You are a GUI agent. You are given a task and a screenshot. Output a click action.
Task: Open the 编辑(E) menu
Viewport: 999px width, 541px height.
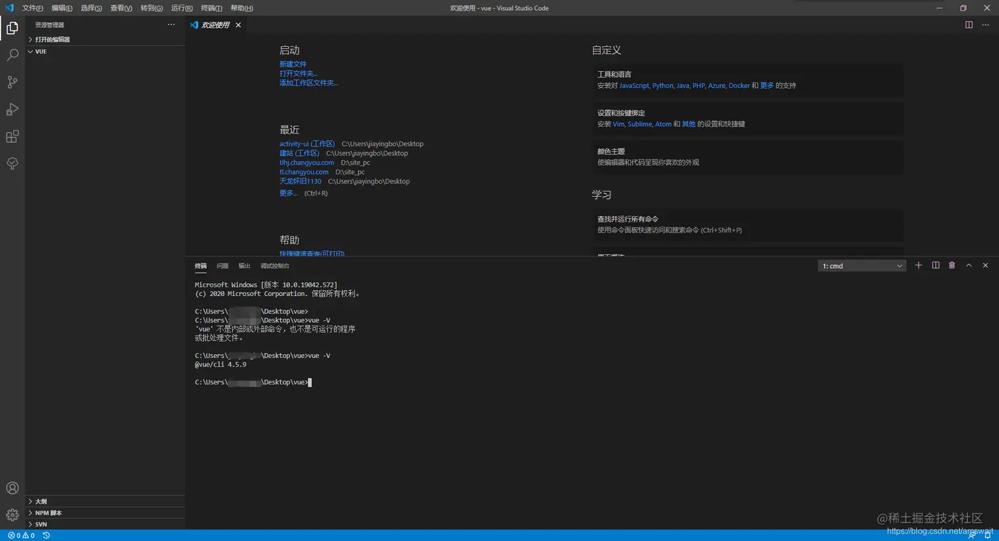click(62, 8)
